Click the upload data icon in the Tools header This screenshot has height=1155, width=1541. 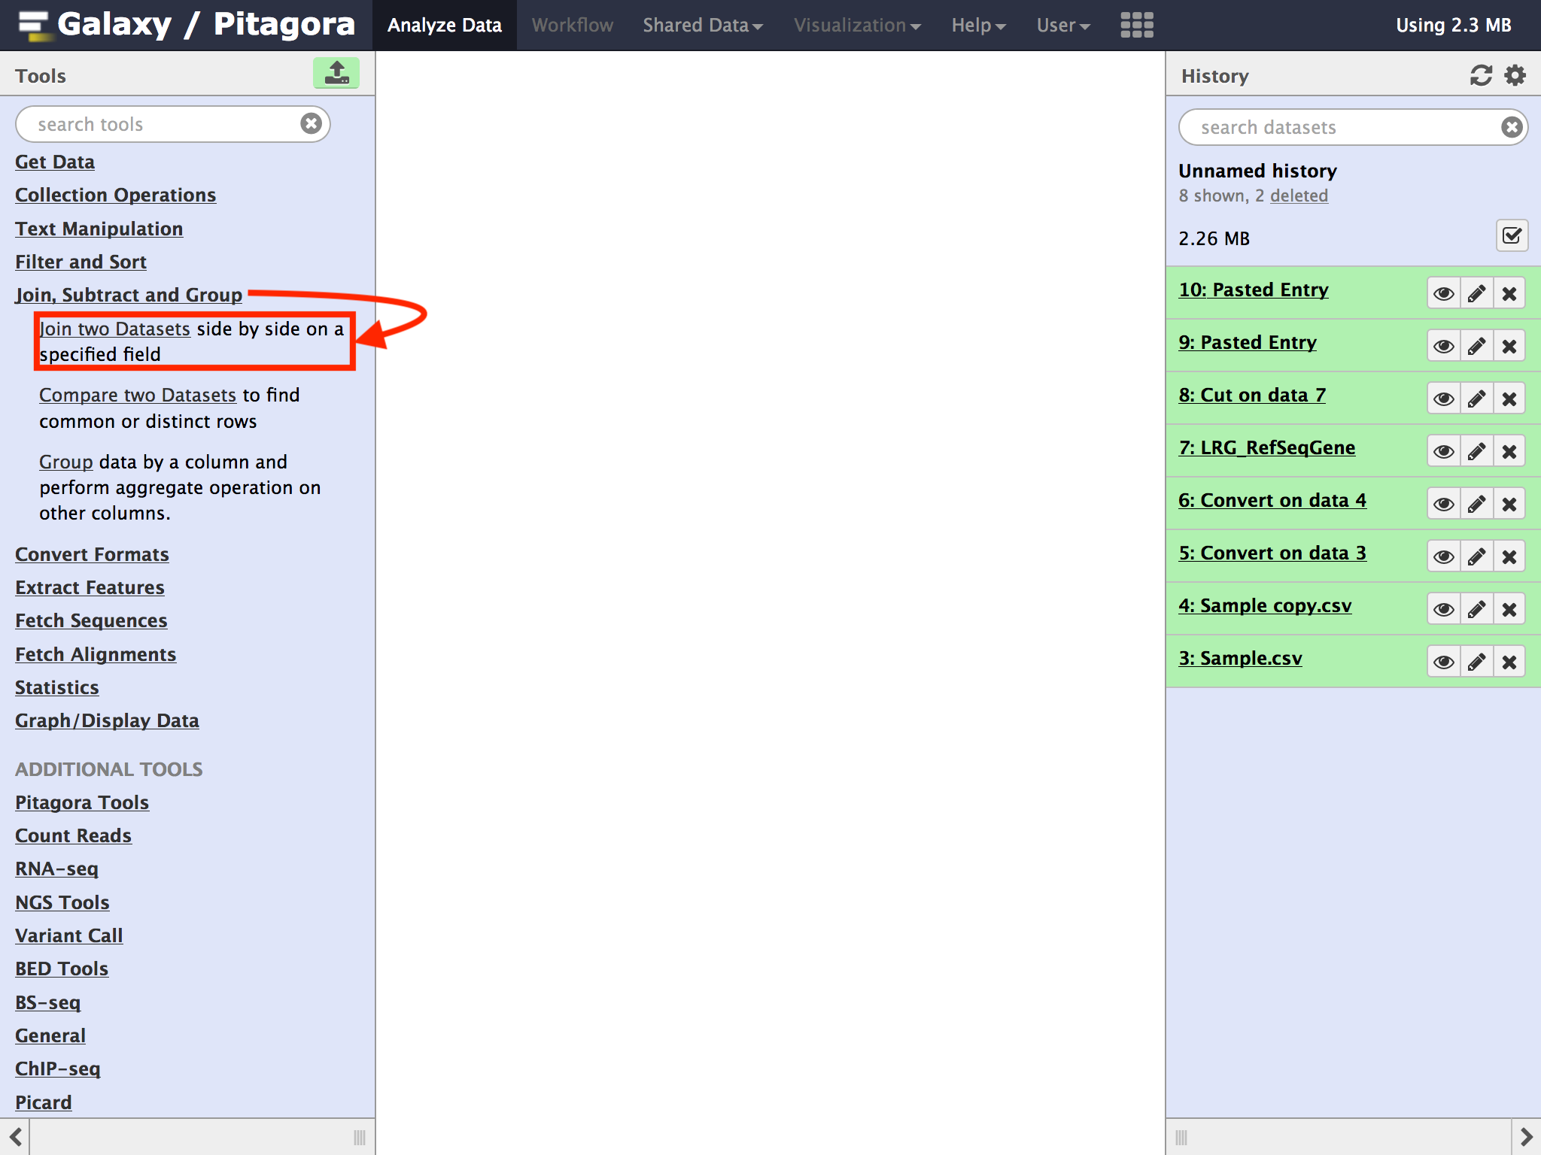(x=336, y=74)
